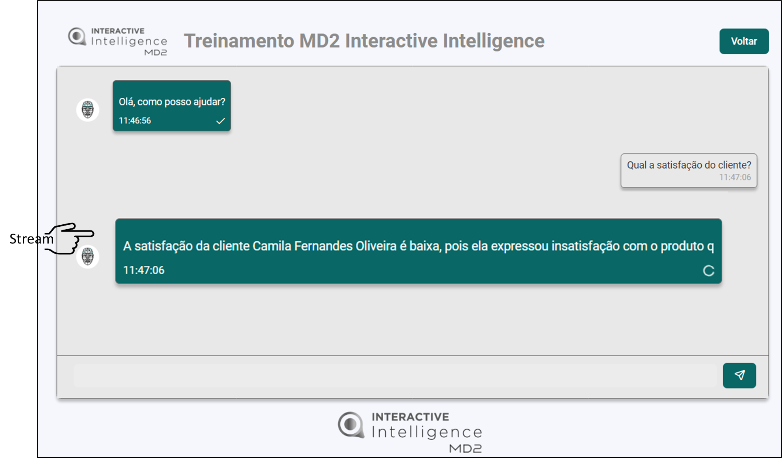The width and height of the screenshot is (782, 458).
Task: Click the bot avatar beside the satisfaction response
Action: [x=88, y=256]
